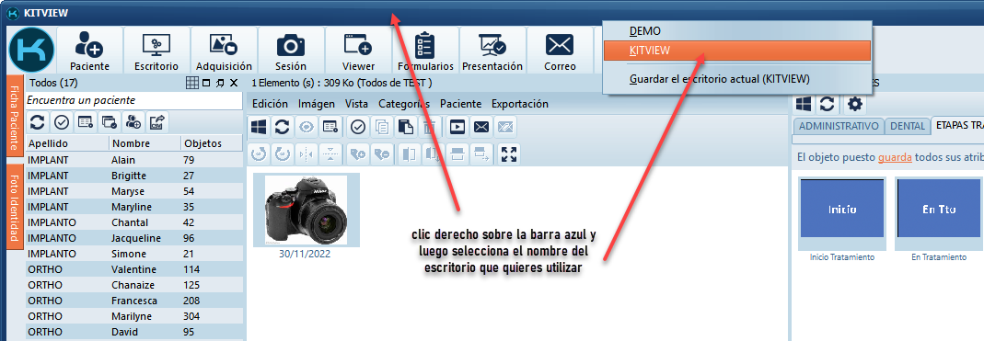
Task: Open image properties form icon in image toolbar
Action: tap(330, 127)
